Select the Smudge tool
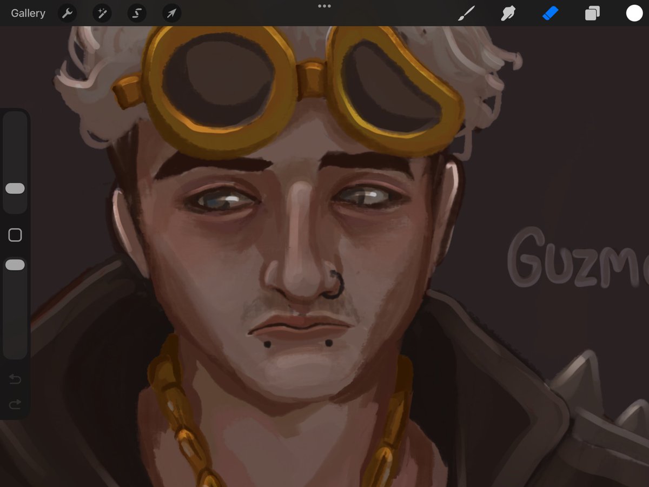Image resolution: width=649 pixels, height=487 pixels. click(508, 13)
